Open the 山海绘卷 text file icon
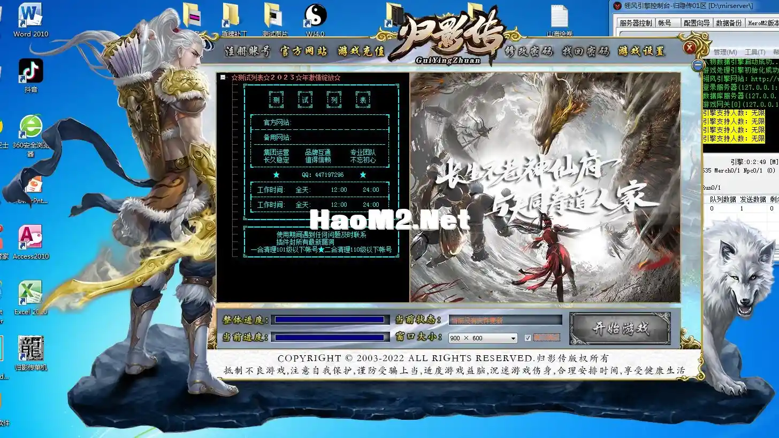Image resolution: width=779 pixels, height=438 pixels. click(559, 20)
